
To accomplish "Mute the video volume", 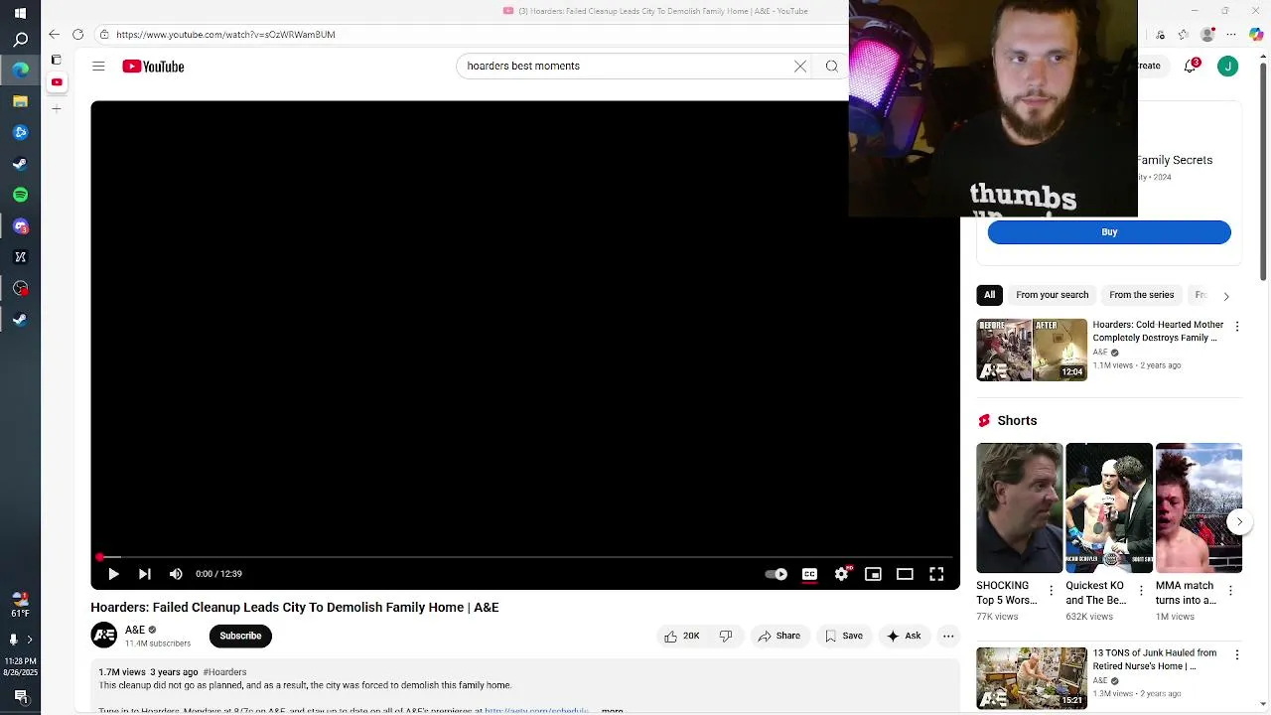I will (176, 574).
